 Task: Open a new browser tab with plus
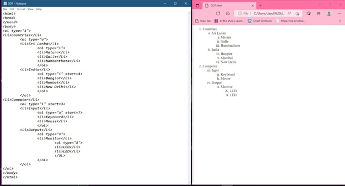tap(260, 6)
